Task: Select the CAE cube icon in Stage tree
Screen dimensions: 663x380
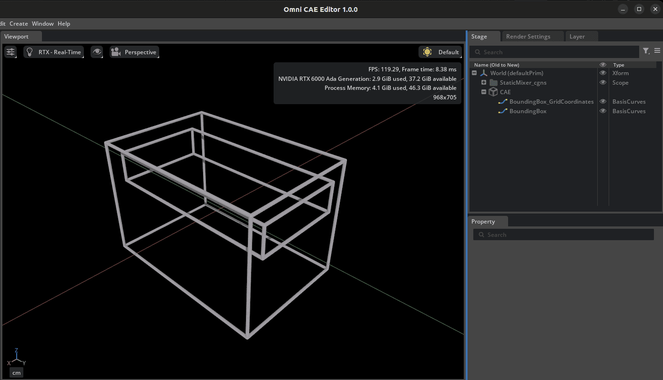Action: pos(493,92)
